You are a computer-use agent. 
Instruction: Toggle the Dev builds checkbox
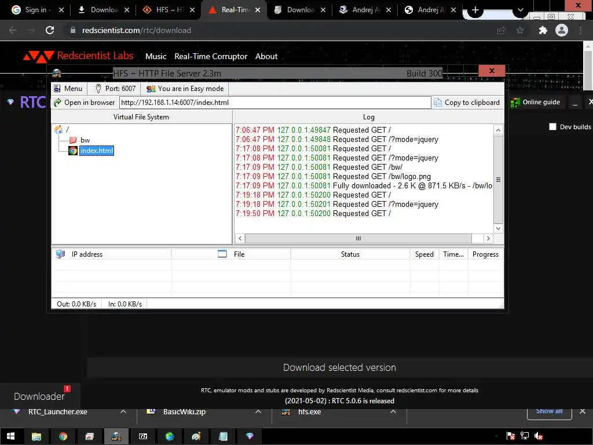click(x=552, y=127)
